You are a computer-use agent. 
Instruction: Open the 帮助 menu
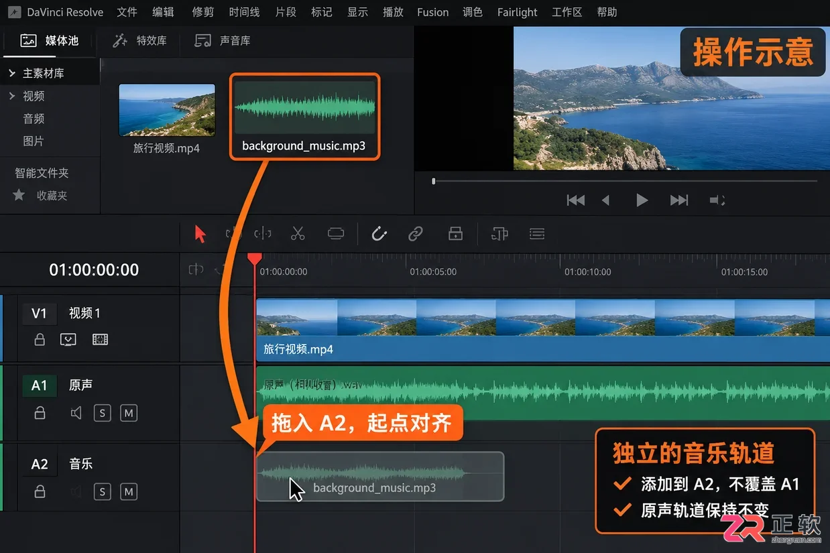coord(607,12)
